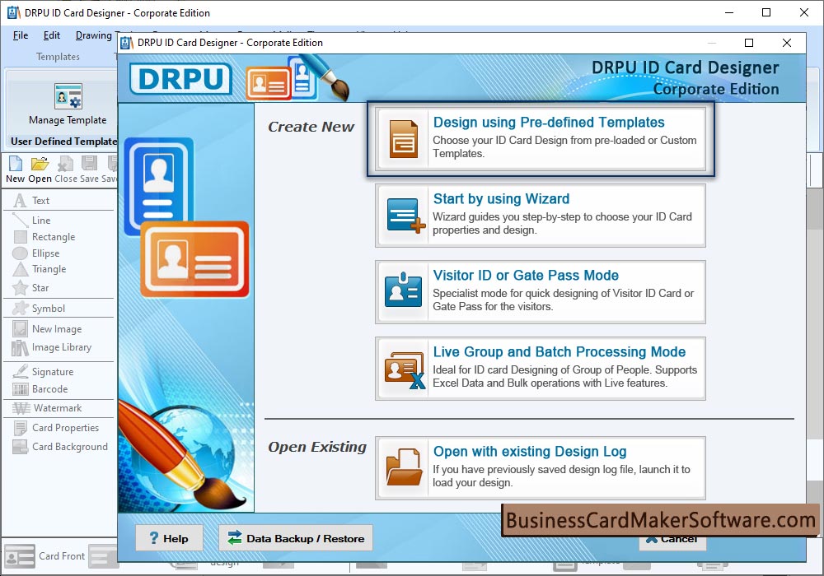Select the Line drawing tool
824x576 pixels.
31,221
